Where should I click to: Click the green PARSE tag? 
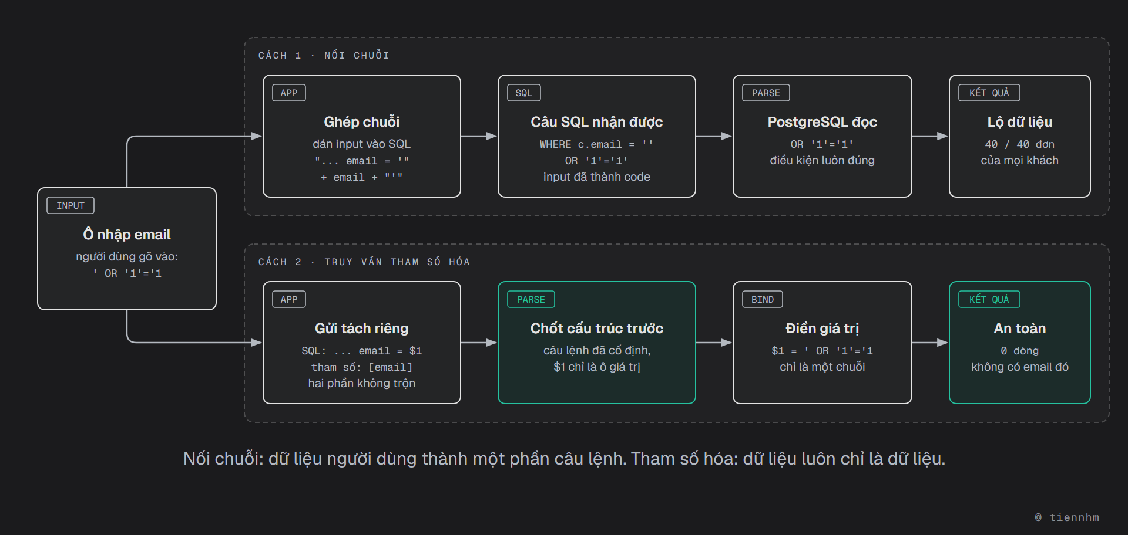tap(531, 299)
